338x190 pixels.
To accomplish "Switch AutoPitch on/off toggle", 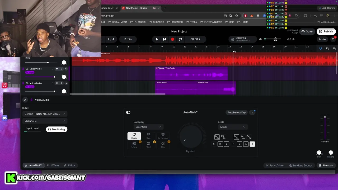I will pyautogui.click(x=128, y=112).
